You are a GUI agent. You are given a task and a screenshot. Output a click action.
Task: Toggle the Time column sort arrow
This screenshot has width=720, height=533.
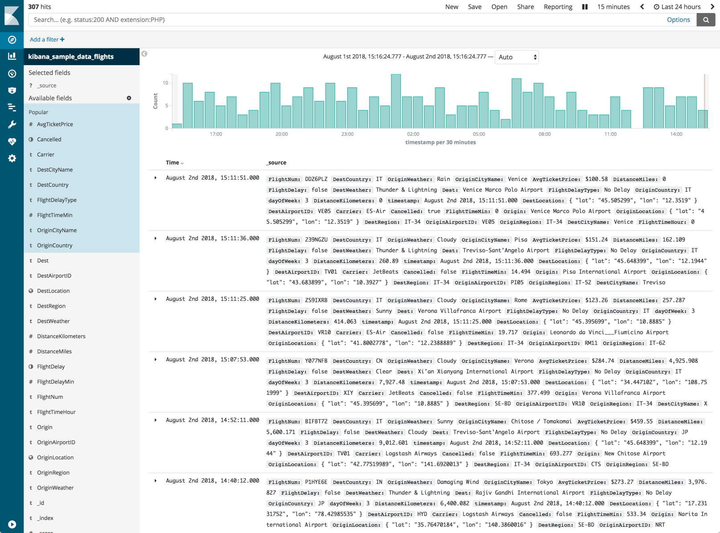(182, 164)
